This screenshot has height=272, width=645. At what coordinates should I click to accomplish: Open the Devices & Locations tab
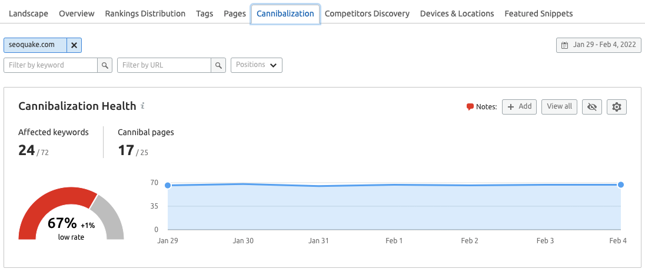(457, 14)
